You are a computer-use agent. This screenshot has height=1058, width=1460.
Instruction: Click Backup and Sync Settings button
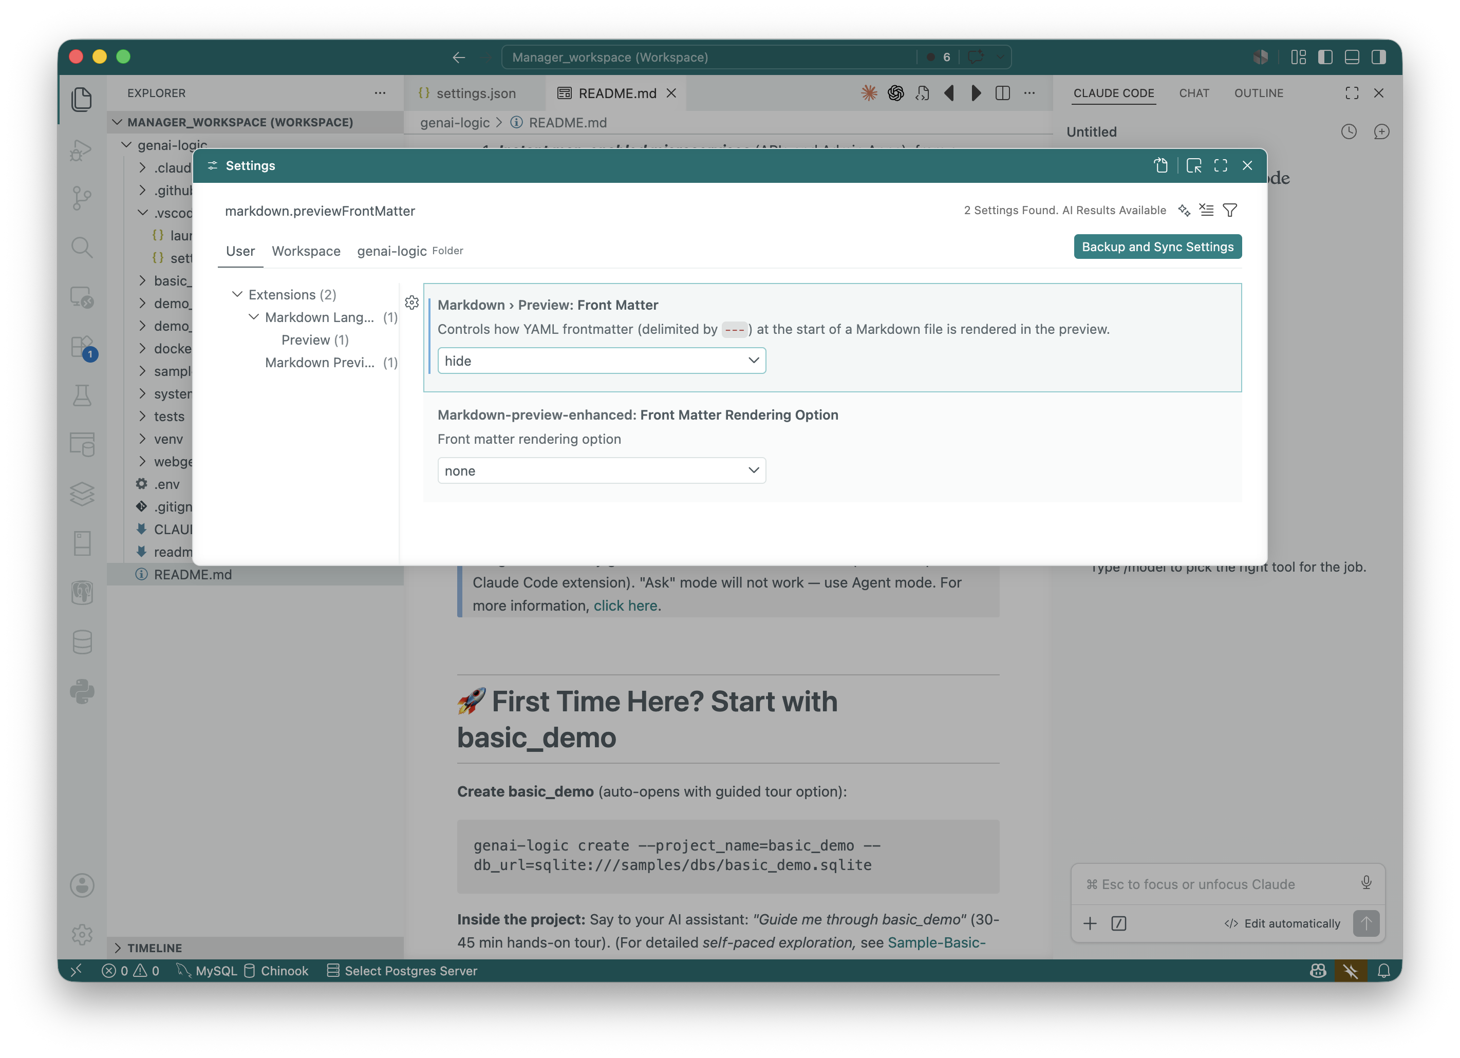pyautogui.click(x=1157, y=247)
